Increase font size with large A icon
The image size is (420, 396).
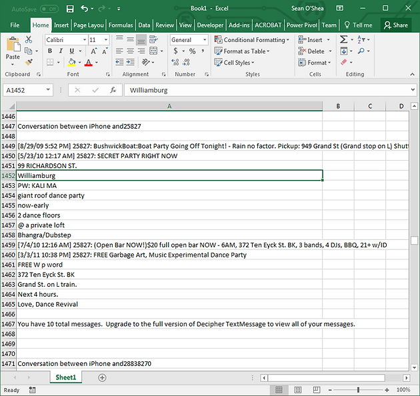pyautogui.click(x=93, y=51)
